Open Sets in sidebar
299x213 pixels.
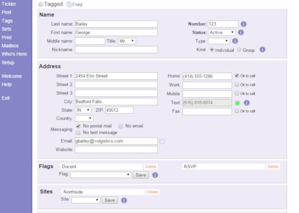point(6,29)
